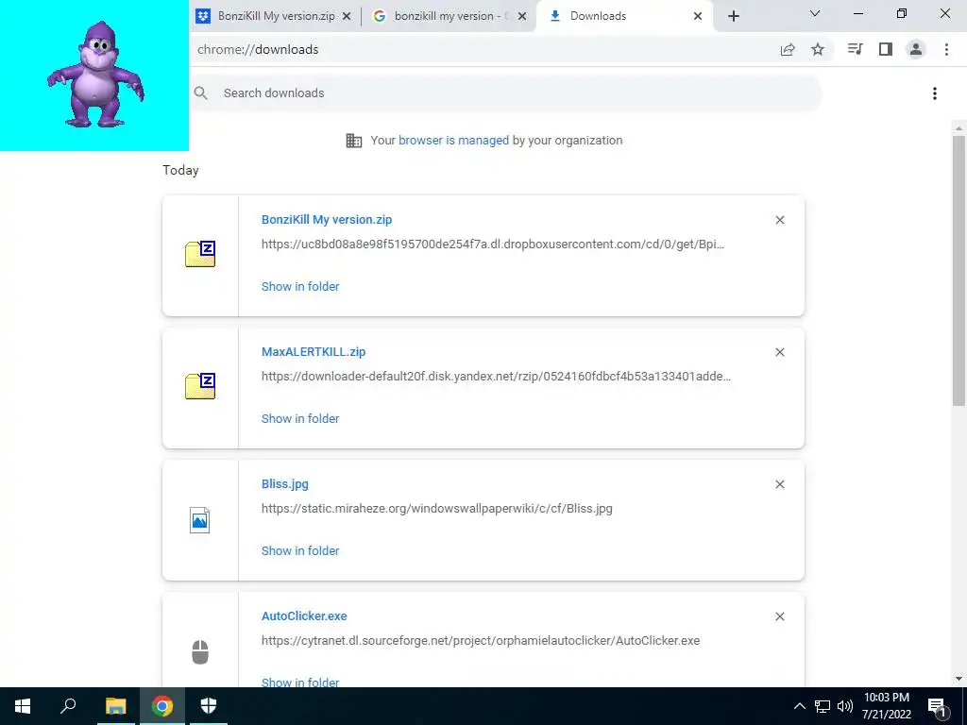This screenshot has height=725, width=967.
Task: Click the dropboxusercontent source URL
Action: click(493, 244)
